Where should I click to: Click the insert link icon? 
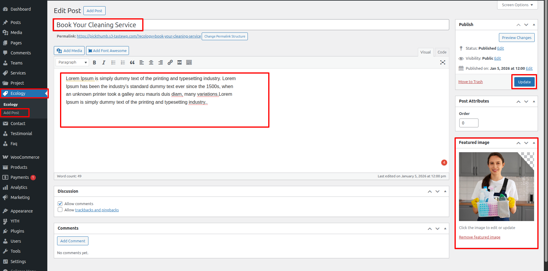click(x=170, y=62)
